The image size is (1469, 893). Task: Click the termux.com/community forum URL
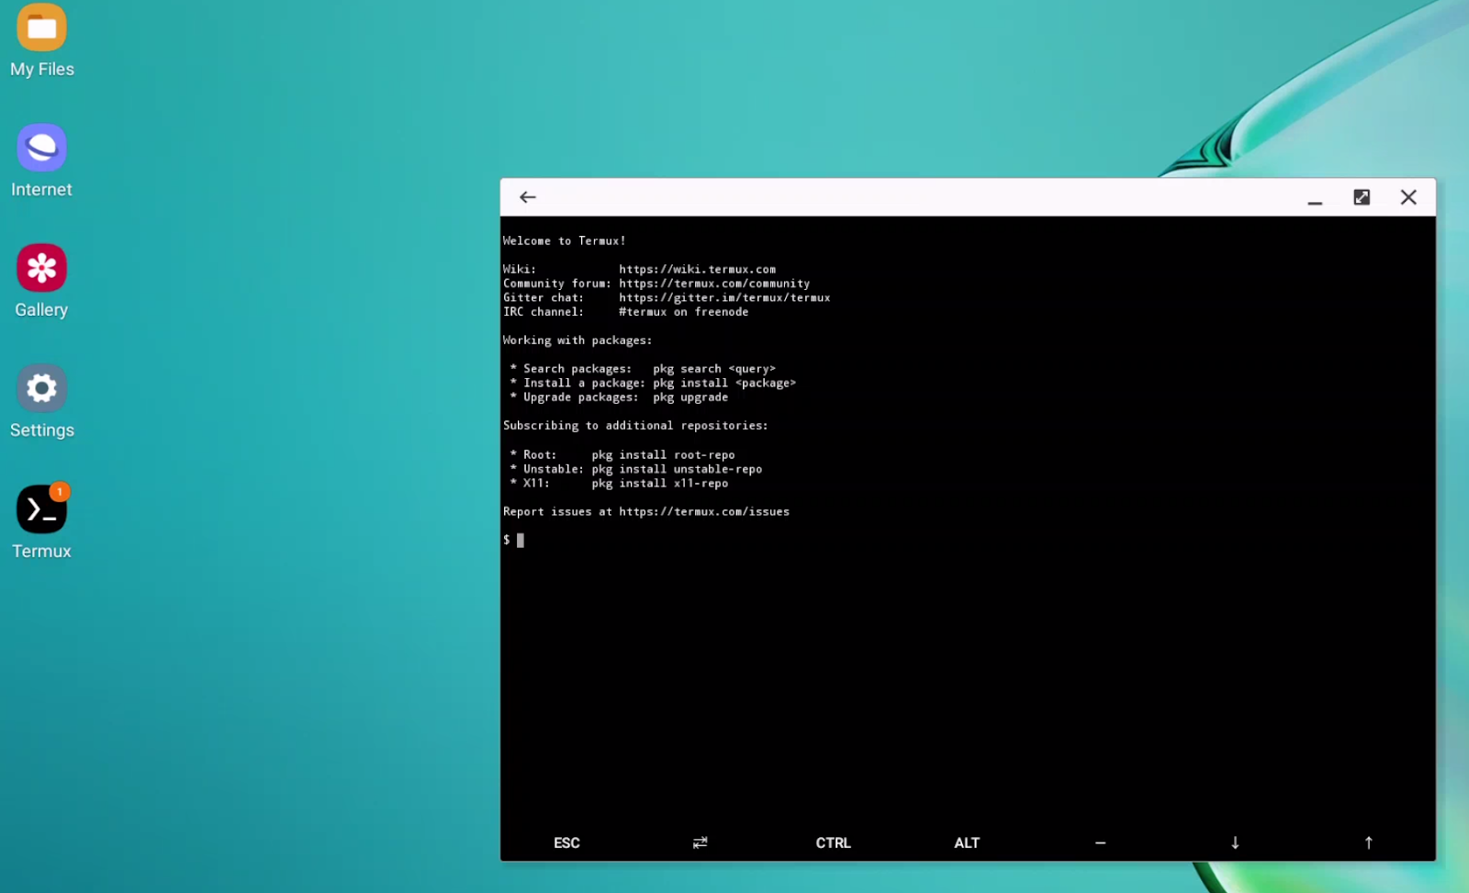tap(714, 284)
